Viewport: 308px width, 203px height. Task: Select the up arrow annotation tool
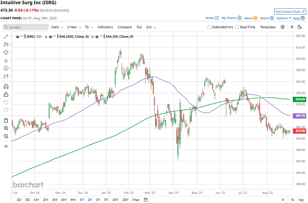pyautogui.click(x=6, y=61)
